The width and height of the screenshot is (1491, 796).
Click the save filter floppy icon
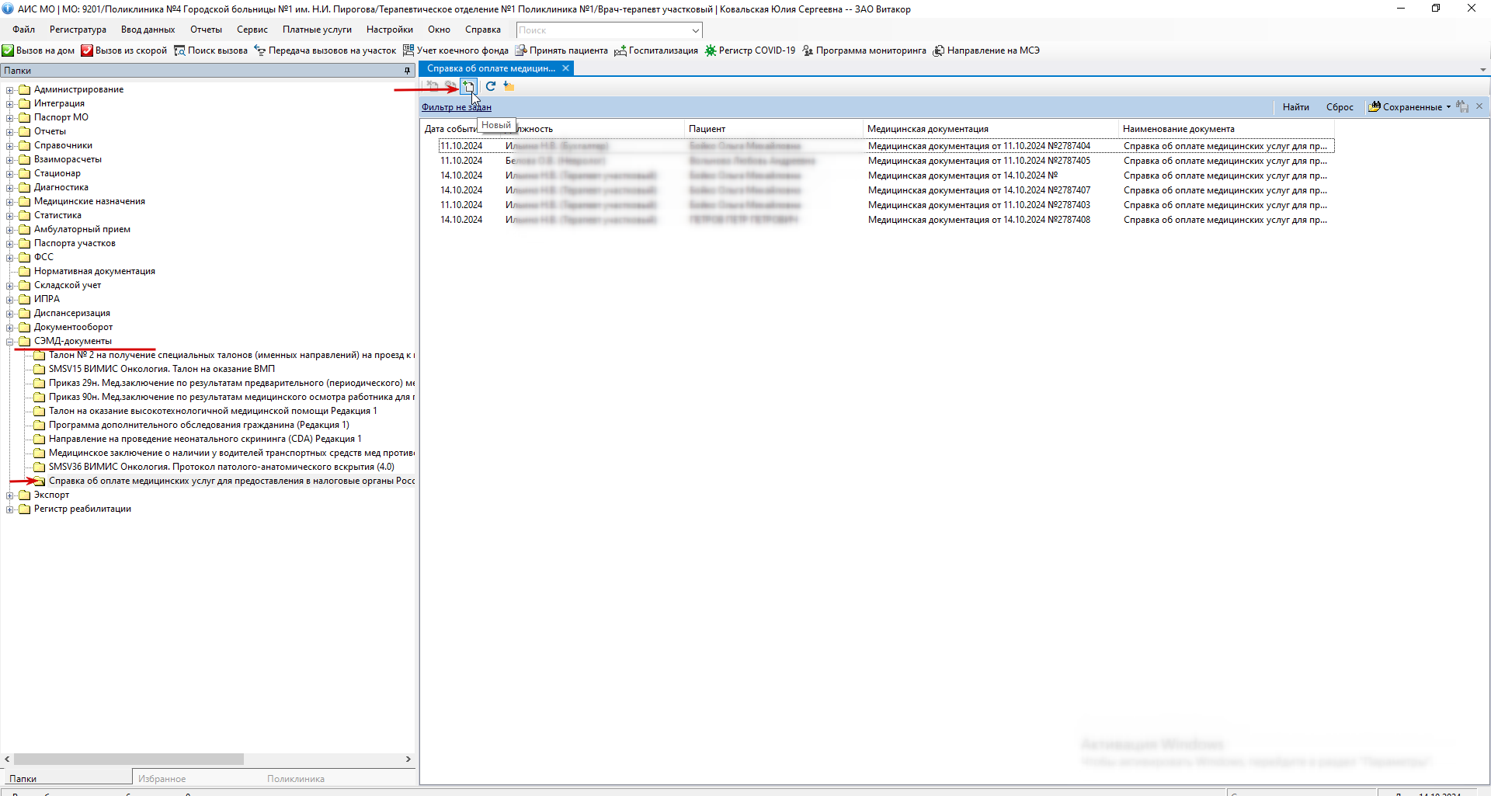1462,107
